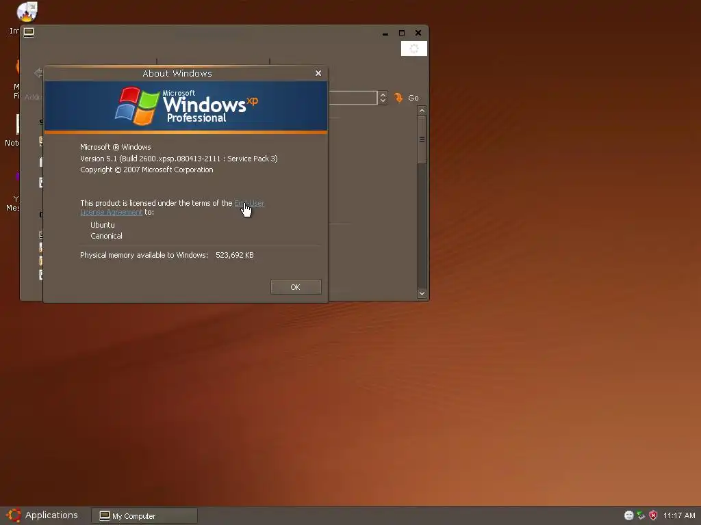
Task: Click OK in the About Windows dialog
Action: (x=296, y=286)
